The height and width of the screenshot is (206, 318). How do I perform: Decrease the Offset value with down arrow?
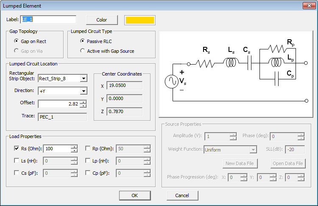(x=83, y=106)
